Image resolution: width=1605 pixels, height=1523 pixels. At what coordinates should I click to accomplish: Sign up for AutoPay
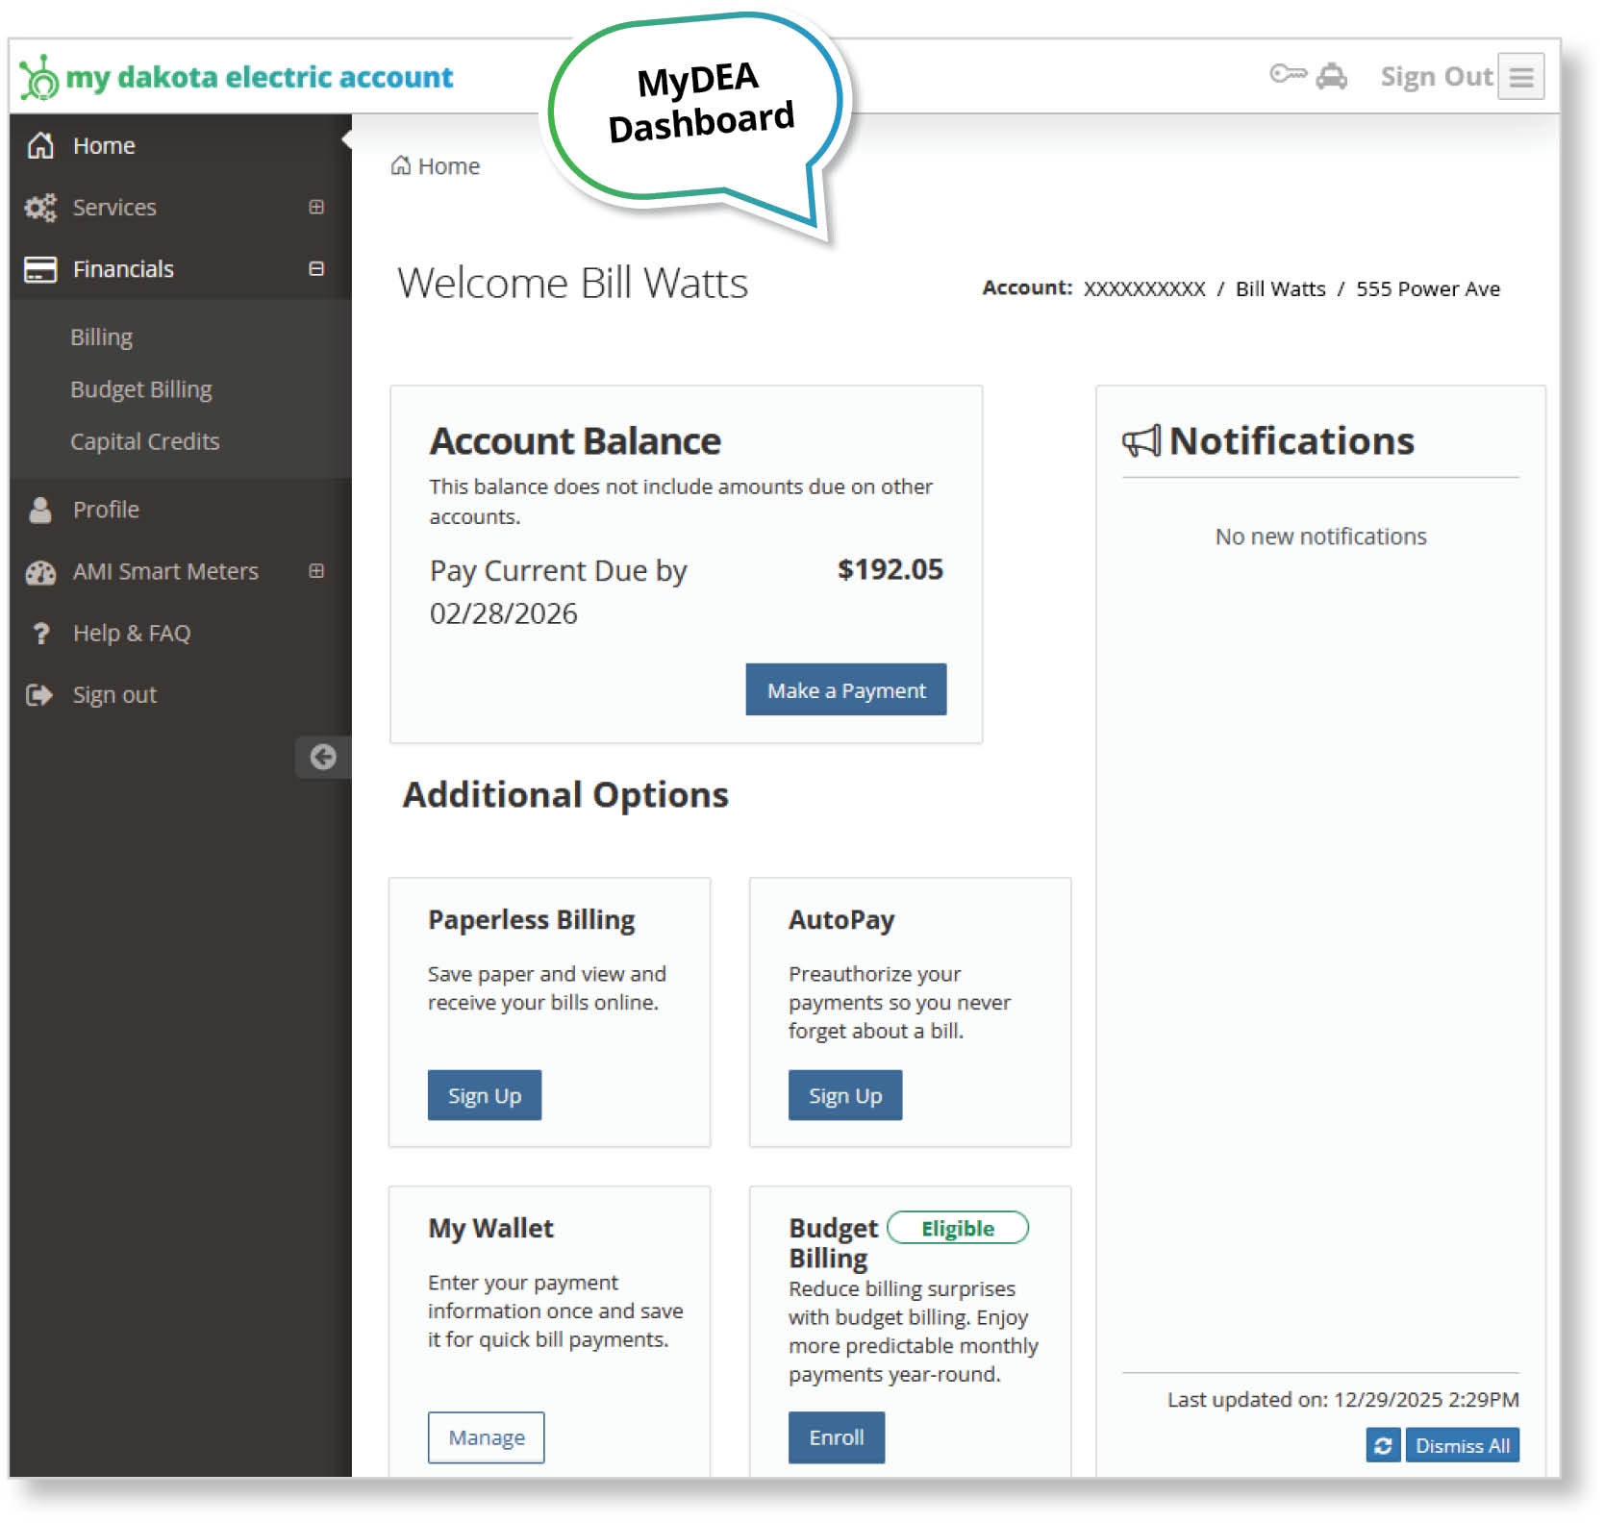click(844, 1095)
